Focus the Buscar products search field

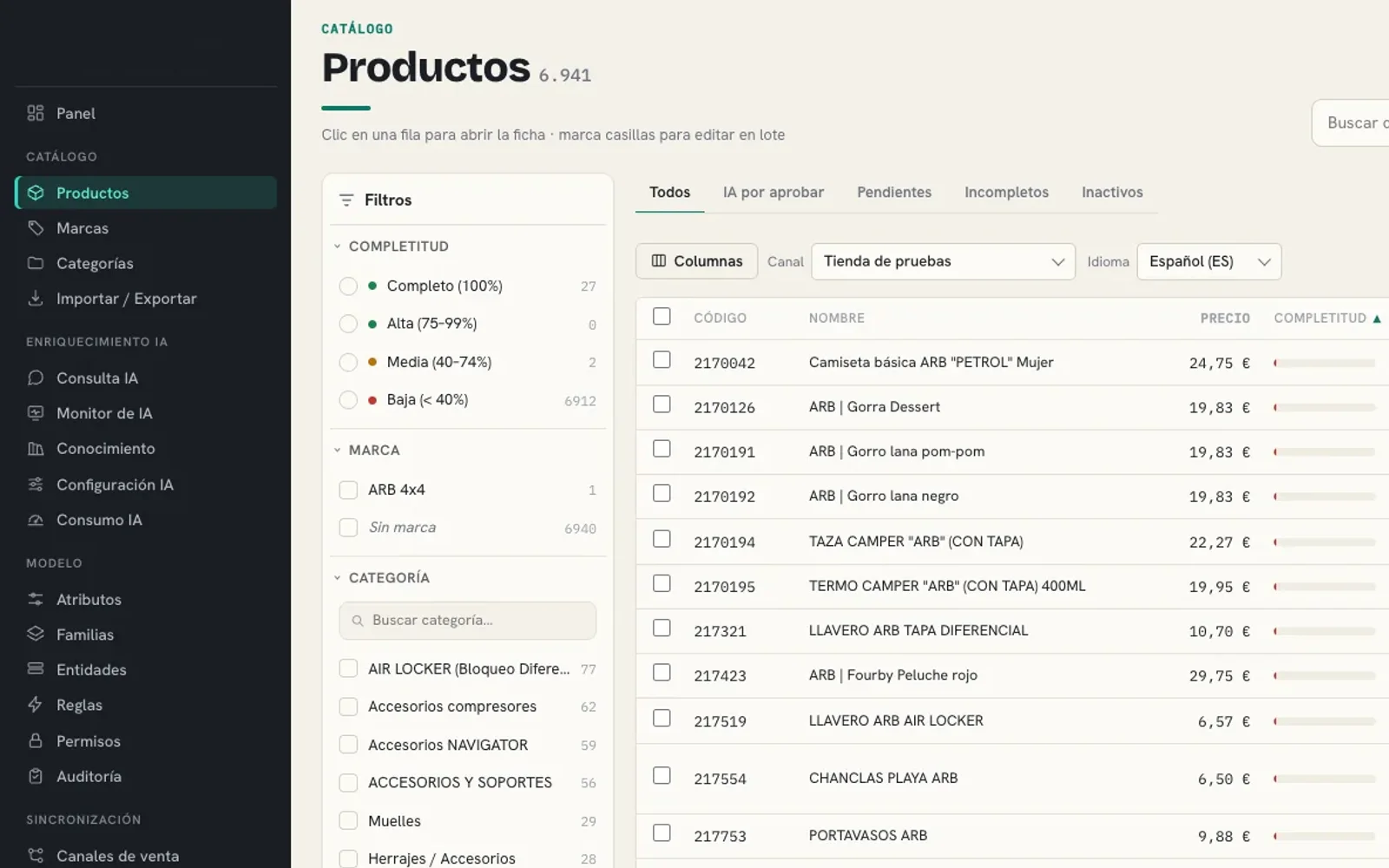coord(1351,123)
